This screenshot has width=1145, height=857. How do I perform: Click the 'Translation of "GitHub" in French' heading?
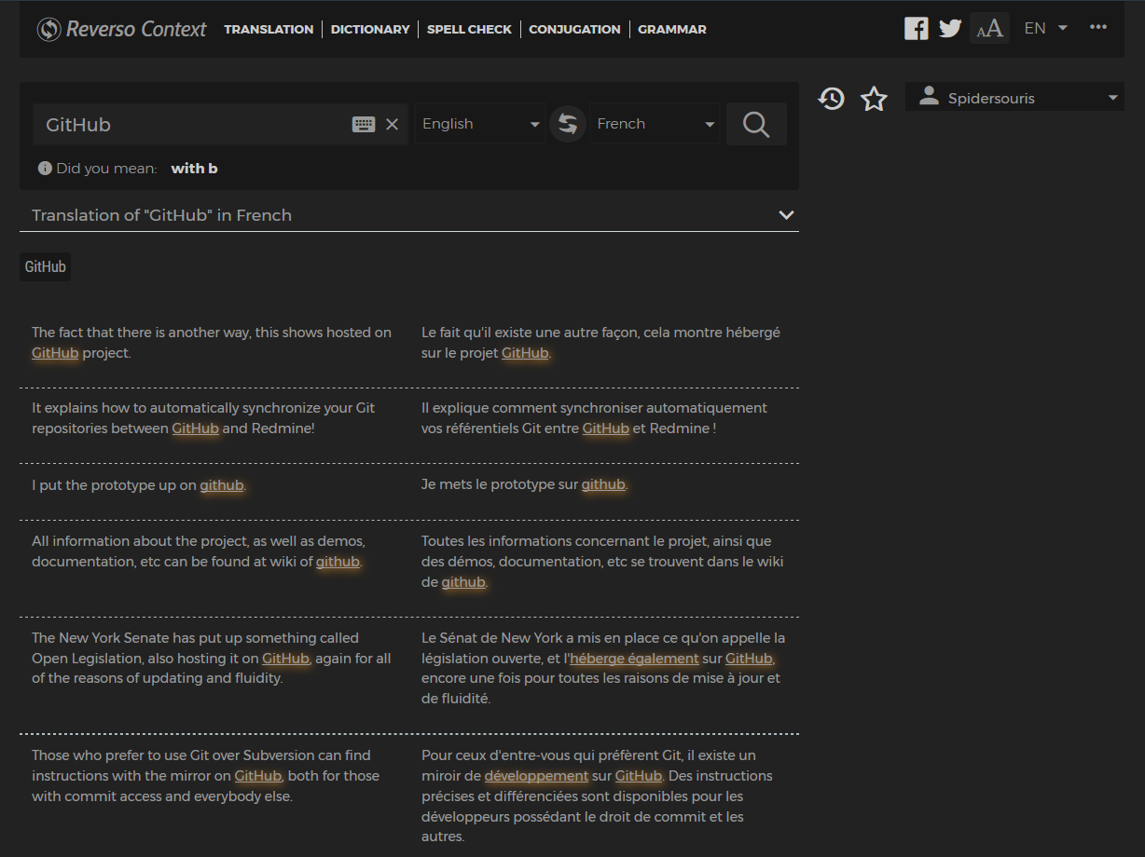(x=161, y=215)
